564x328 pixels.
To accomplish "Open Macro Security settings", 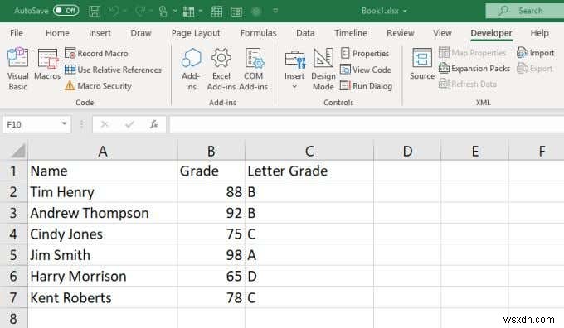I will coord(98,86).
